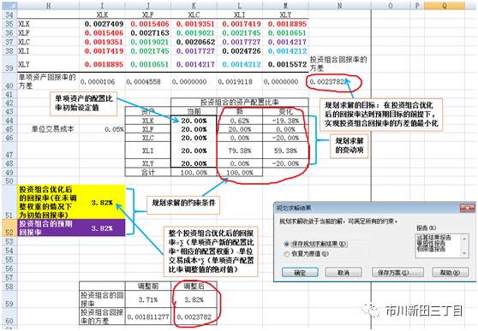The width and height of the screenshot is (478, 331).
Task: Click cell with value 0.0000106
Action: [102, 81]
